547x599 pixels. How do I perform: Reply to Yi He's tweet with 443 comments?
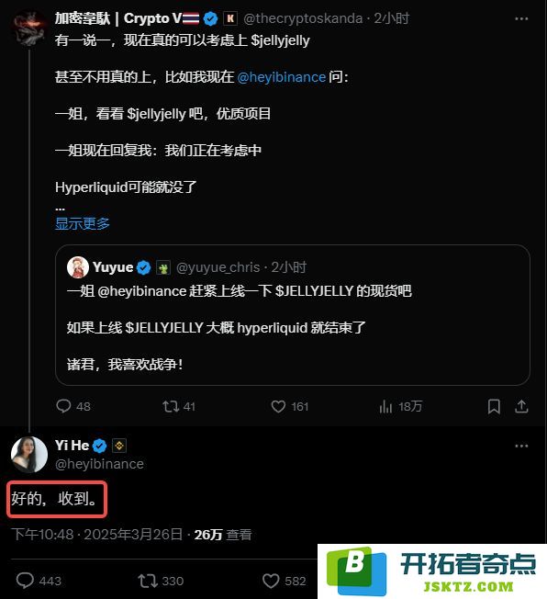coord(25,581)
